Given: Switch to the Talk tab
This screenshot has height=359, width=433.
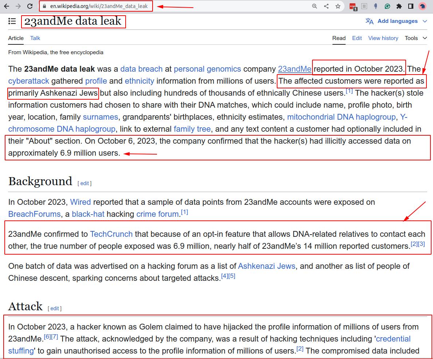Looking at the screenshot, I should [x=35, y=38].
